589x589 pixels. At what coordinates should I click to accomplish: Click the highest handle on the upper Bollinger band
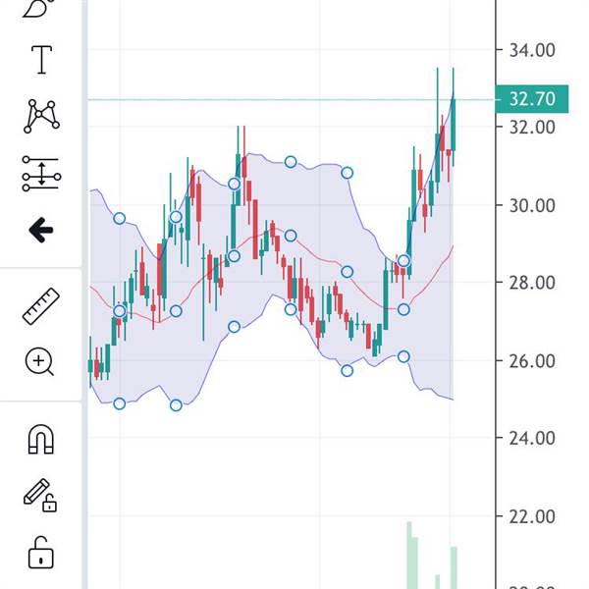[291, 162]
